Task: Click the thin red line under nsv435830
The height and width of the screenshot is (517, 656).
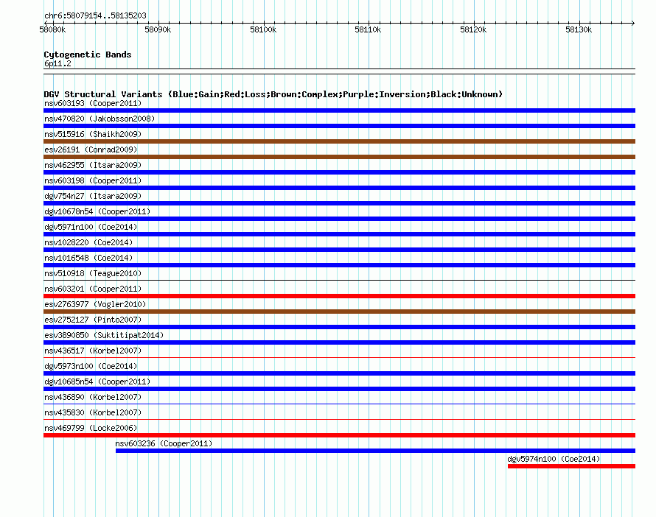Action: click(x=339, y=419)
